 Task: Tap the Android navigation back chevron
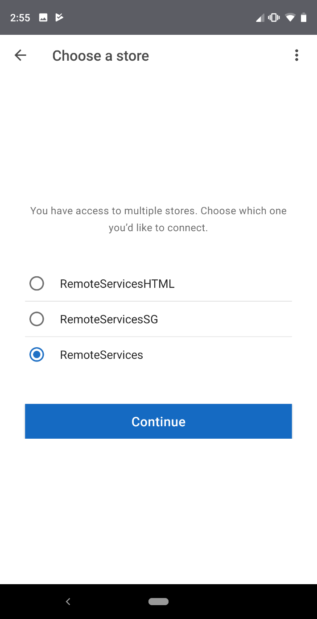(68, 602)
